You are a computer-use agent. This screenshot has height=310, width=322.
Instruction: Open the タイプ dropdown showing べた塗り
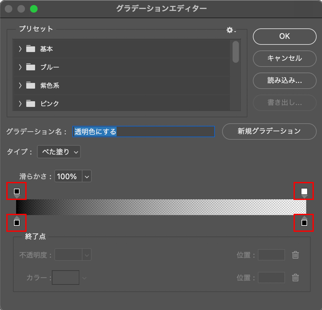coord(59,152)
